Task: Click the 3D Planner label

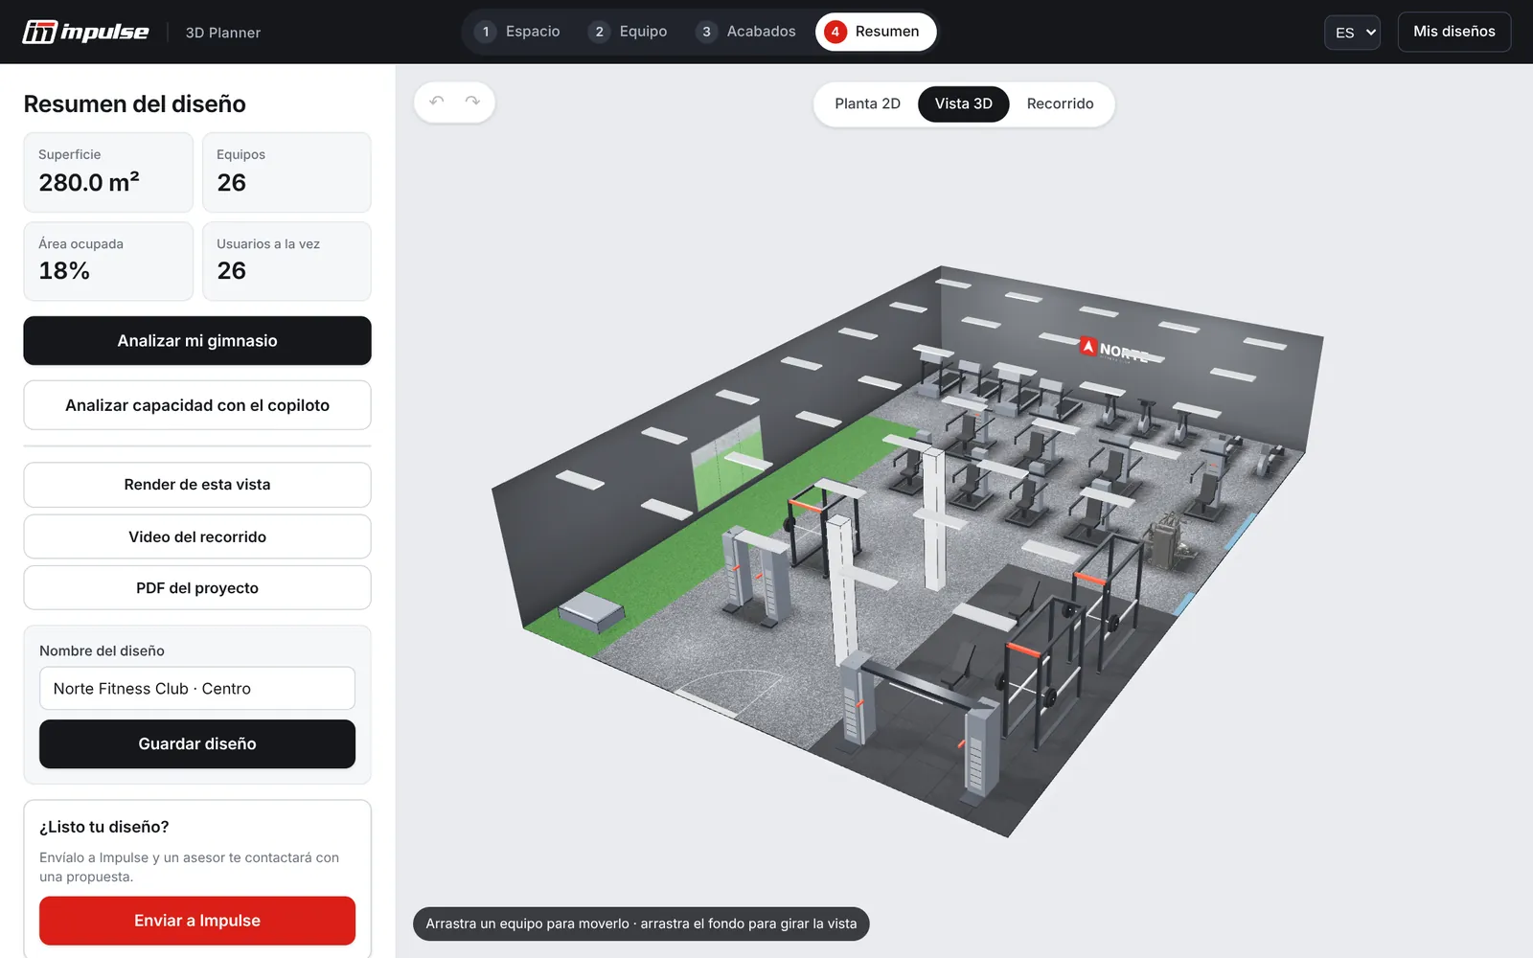Action: 223,33
